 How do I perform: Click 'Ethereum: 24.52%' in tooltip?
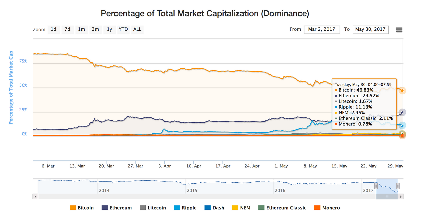(x=359, y=96)
